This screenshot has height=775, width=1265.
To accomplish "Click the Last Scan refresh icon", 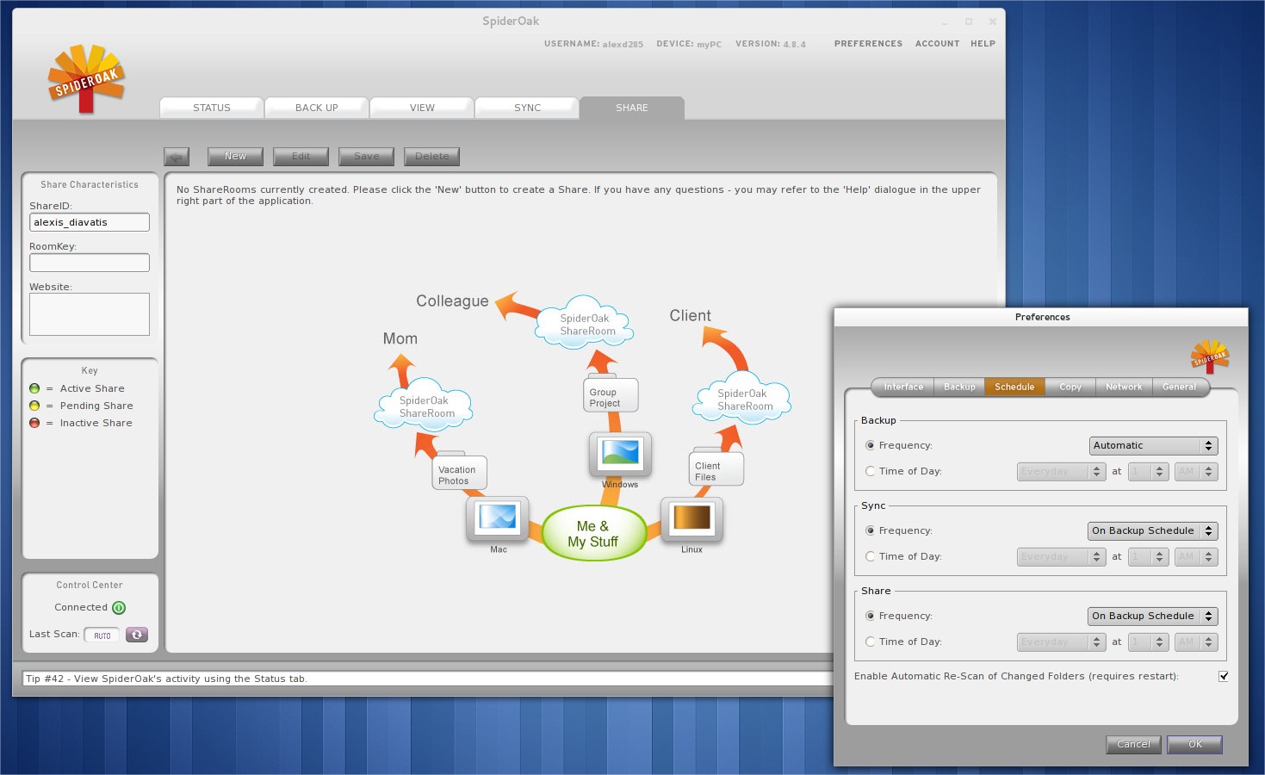I will [137, 635].
